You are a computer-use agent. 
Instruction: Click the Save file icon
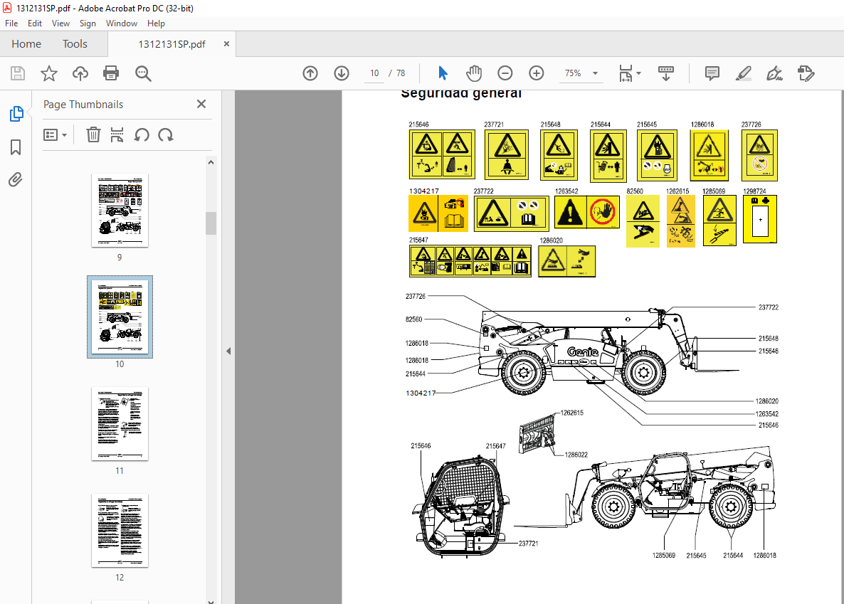click(x=18, y=73)
